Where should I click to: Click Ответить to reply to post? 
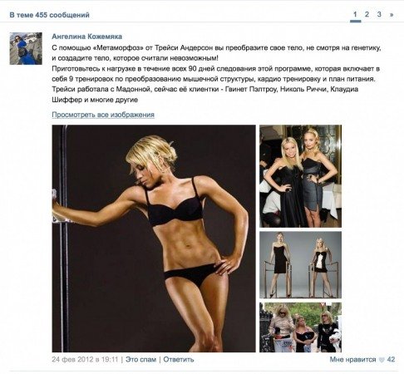tap(179, 360)
